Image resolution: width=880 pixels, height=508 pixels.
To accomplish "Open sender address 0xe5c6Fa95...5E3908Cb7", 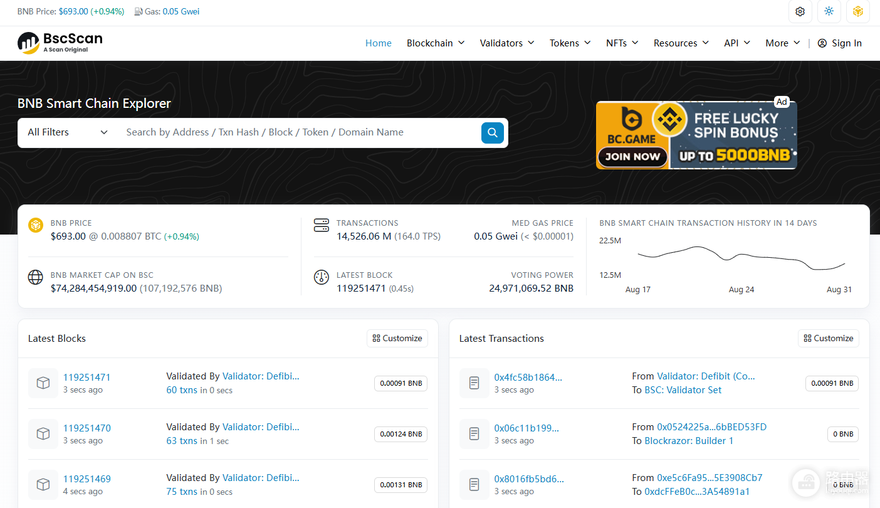I will coord(710,478).
